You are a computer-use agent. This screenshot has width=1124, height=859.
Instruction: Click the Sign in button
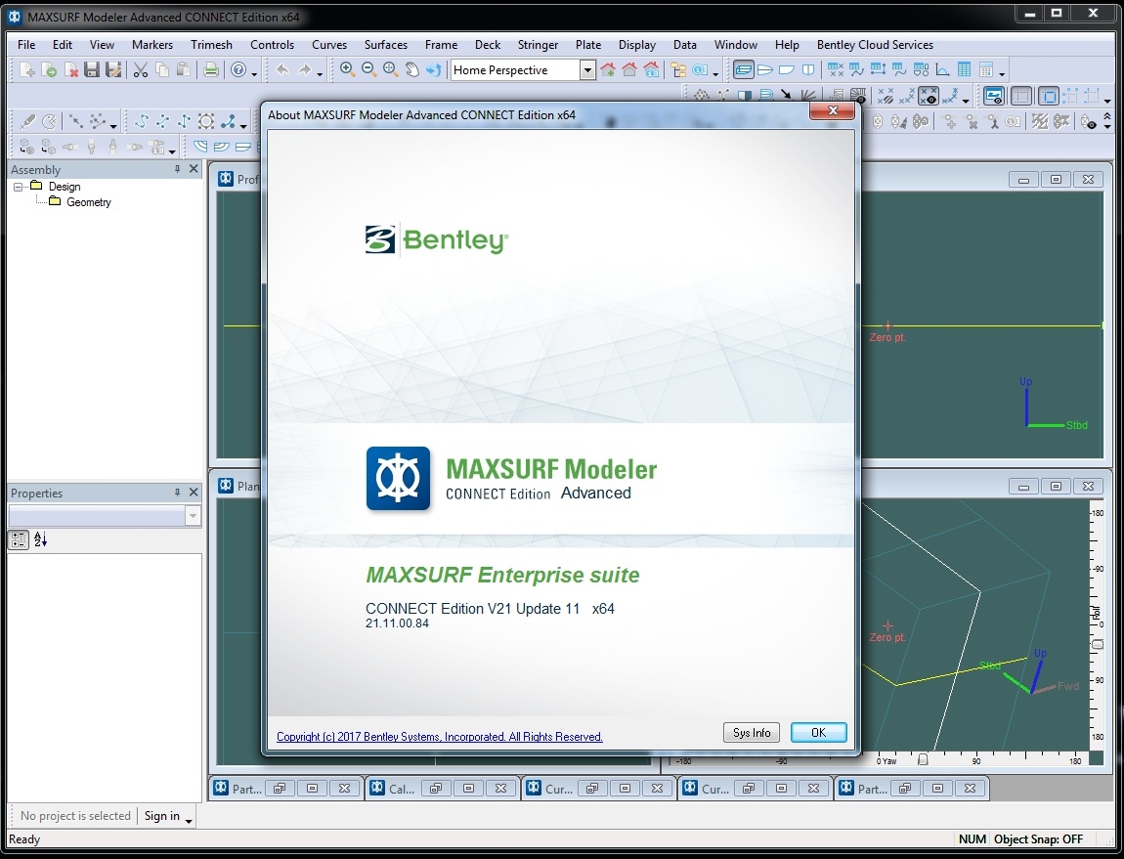tap(162, 816)
